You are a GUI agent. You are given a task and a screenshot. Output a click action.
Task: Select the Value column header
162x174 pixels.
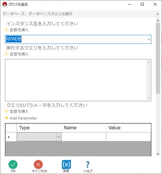[x=128, y=128]
